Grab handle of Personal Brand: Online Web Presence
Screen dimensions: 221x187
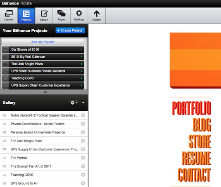pos(5,132)
